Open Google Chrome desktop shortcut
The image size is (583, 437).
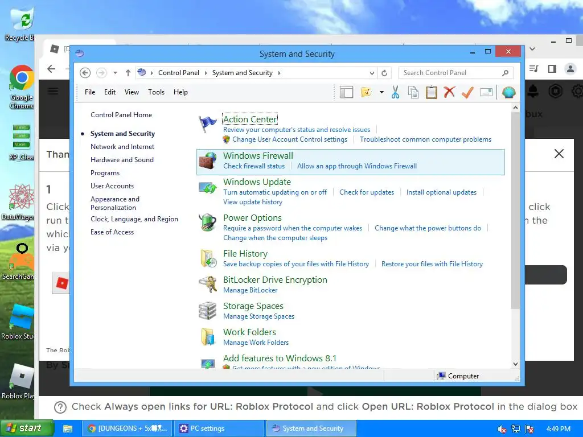[x=22, y=86]
